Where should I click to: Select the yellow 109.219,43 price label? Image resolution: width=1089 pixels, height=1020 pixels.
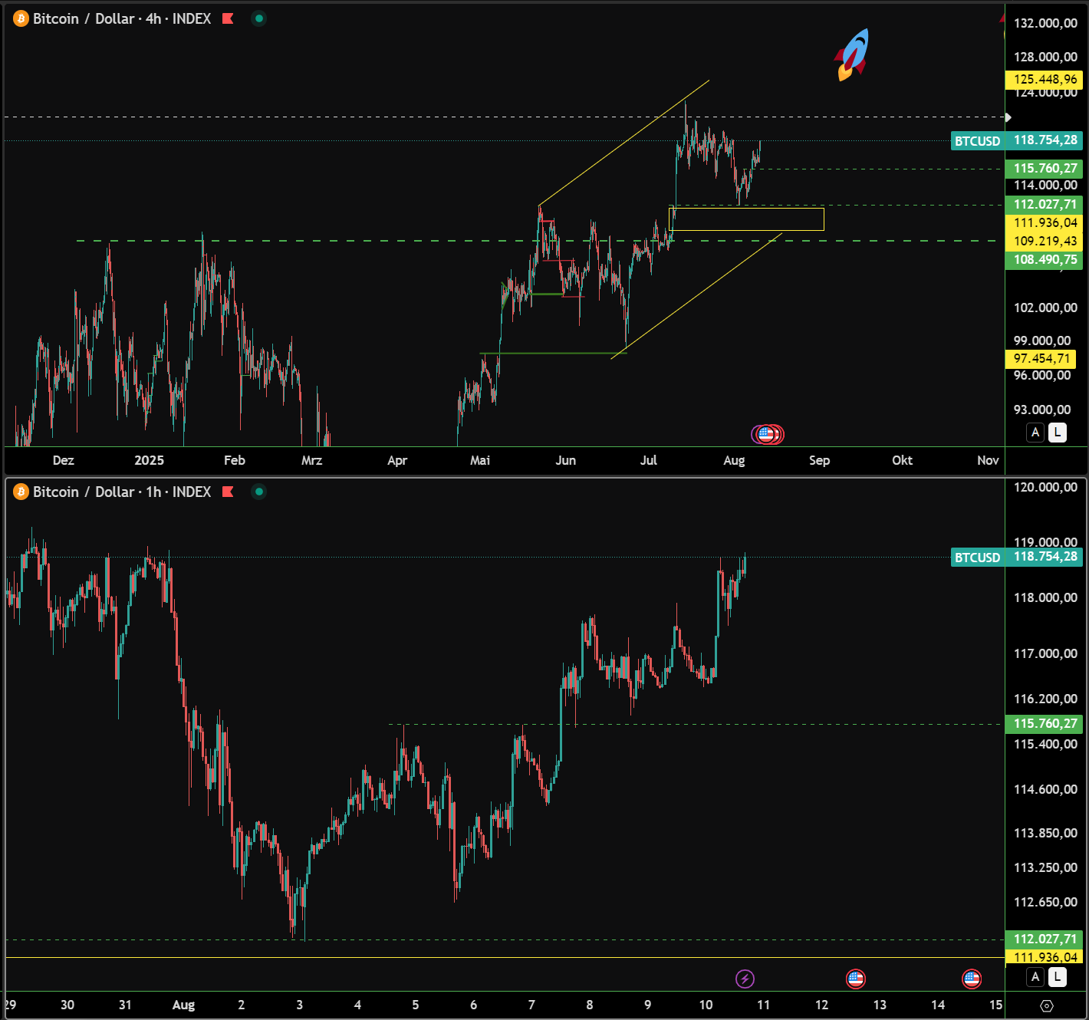(x=1043, y=242)
